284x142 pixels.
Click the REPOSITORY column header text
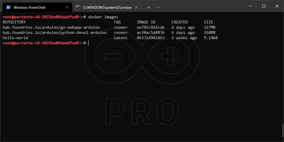click(14, 22)
